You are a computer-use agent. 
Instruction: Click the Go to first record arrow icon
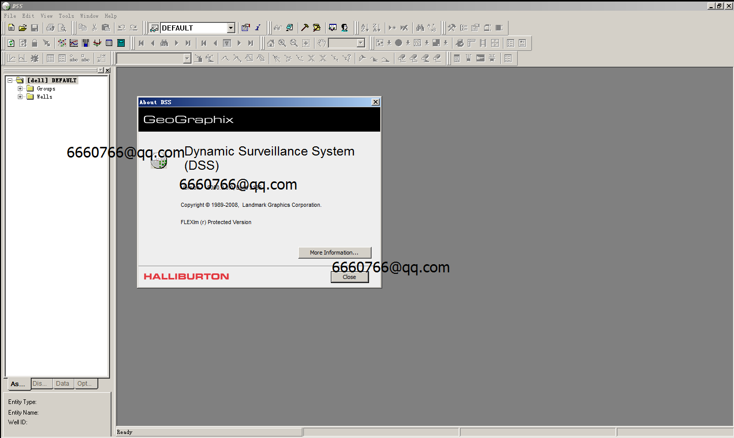coord(141,43)
